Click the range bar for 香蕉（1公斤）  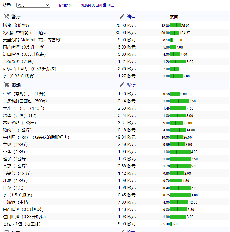point(180,152)
